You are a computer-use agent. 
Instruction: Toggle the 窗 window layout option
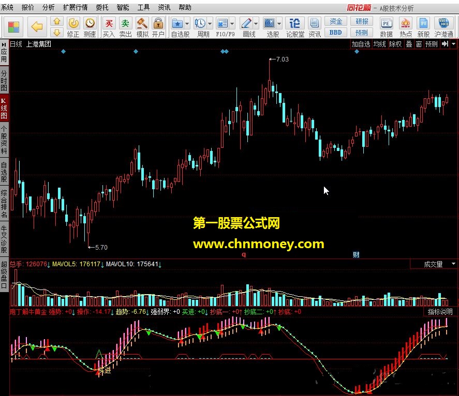tap(419, 44)
